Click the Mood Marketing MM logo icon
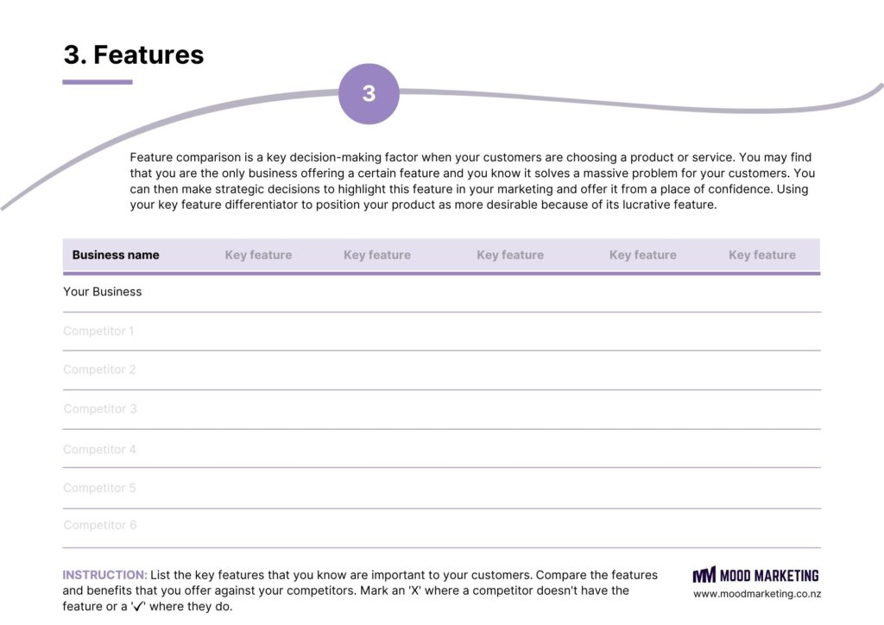This screenshot has height=625, width=884. [x=704, y=575]
